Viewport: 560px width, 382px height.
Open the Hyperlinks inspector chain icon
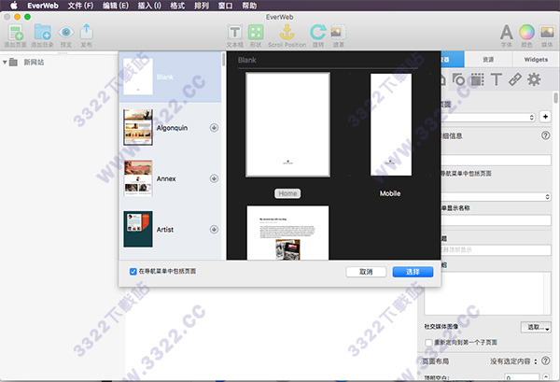point(515,79)
